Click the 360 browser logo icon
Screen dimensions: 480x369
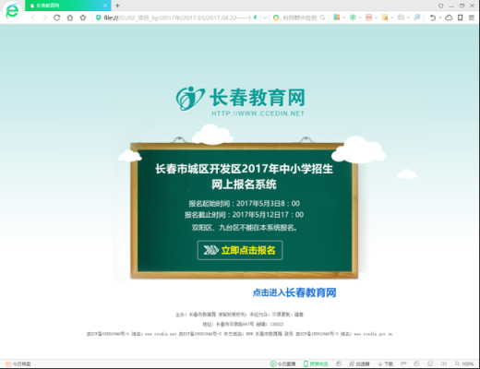coord(12,11)
